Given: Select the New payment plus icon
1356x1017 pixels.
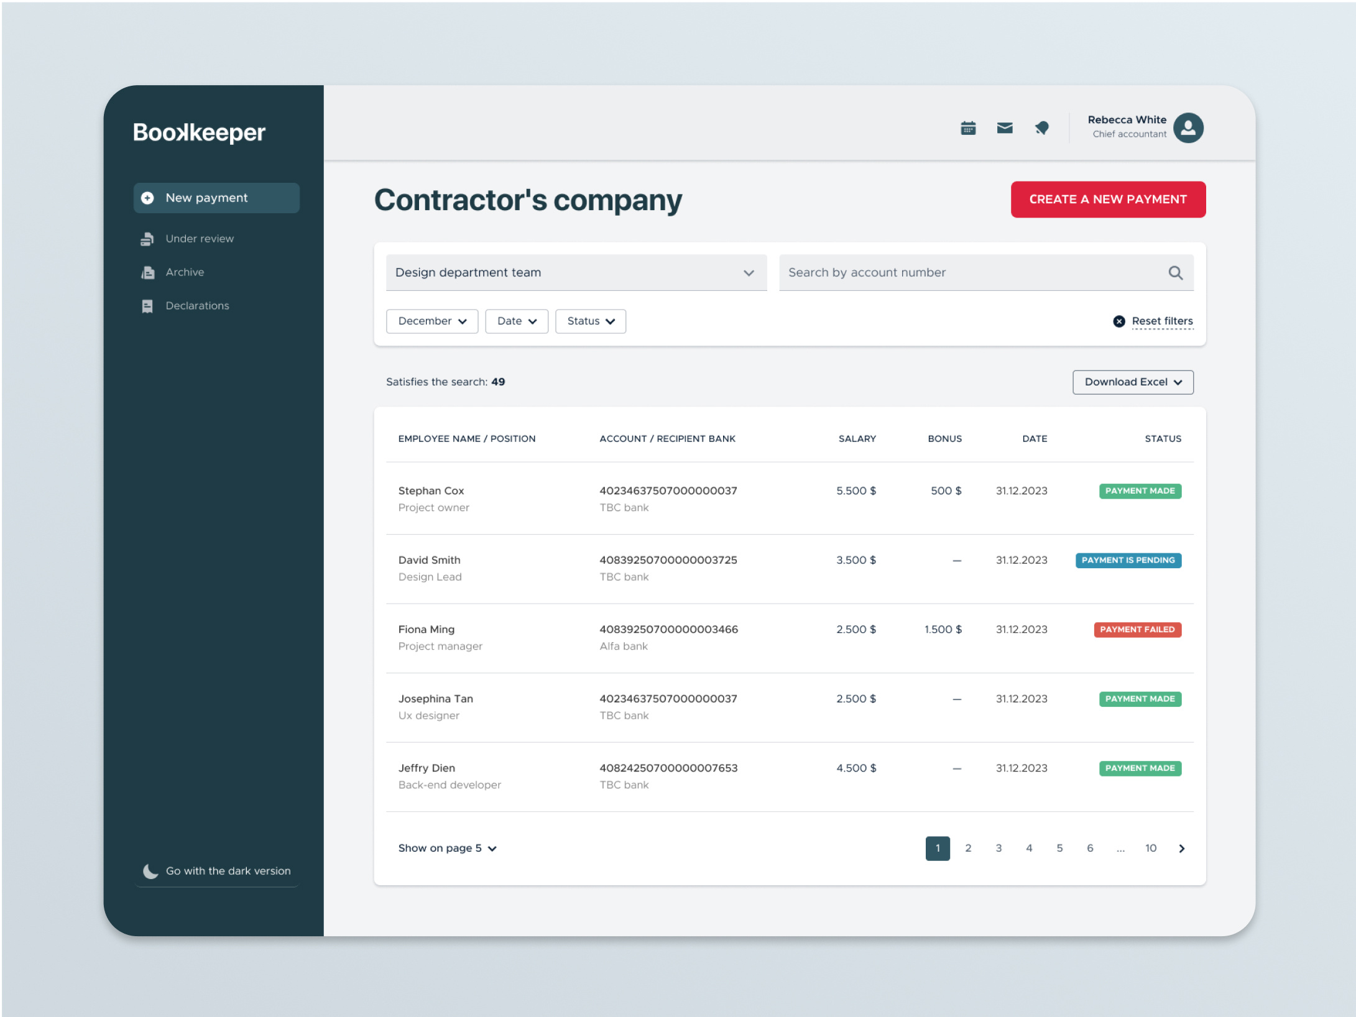Looking at the screenshot, I should point(147,198).
